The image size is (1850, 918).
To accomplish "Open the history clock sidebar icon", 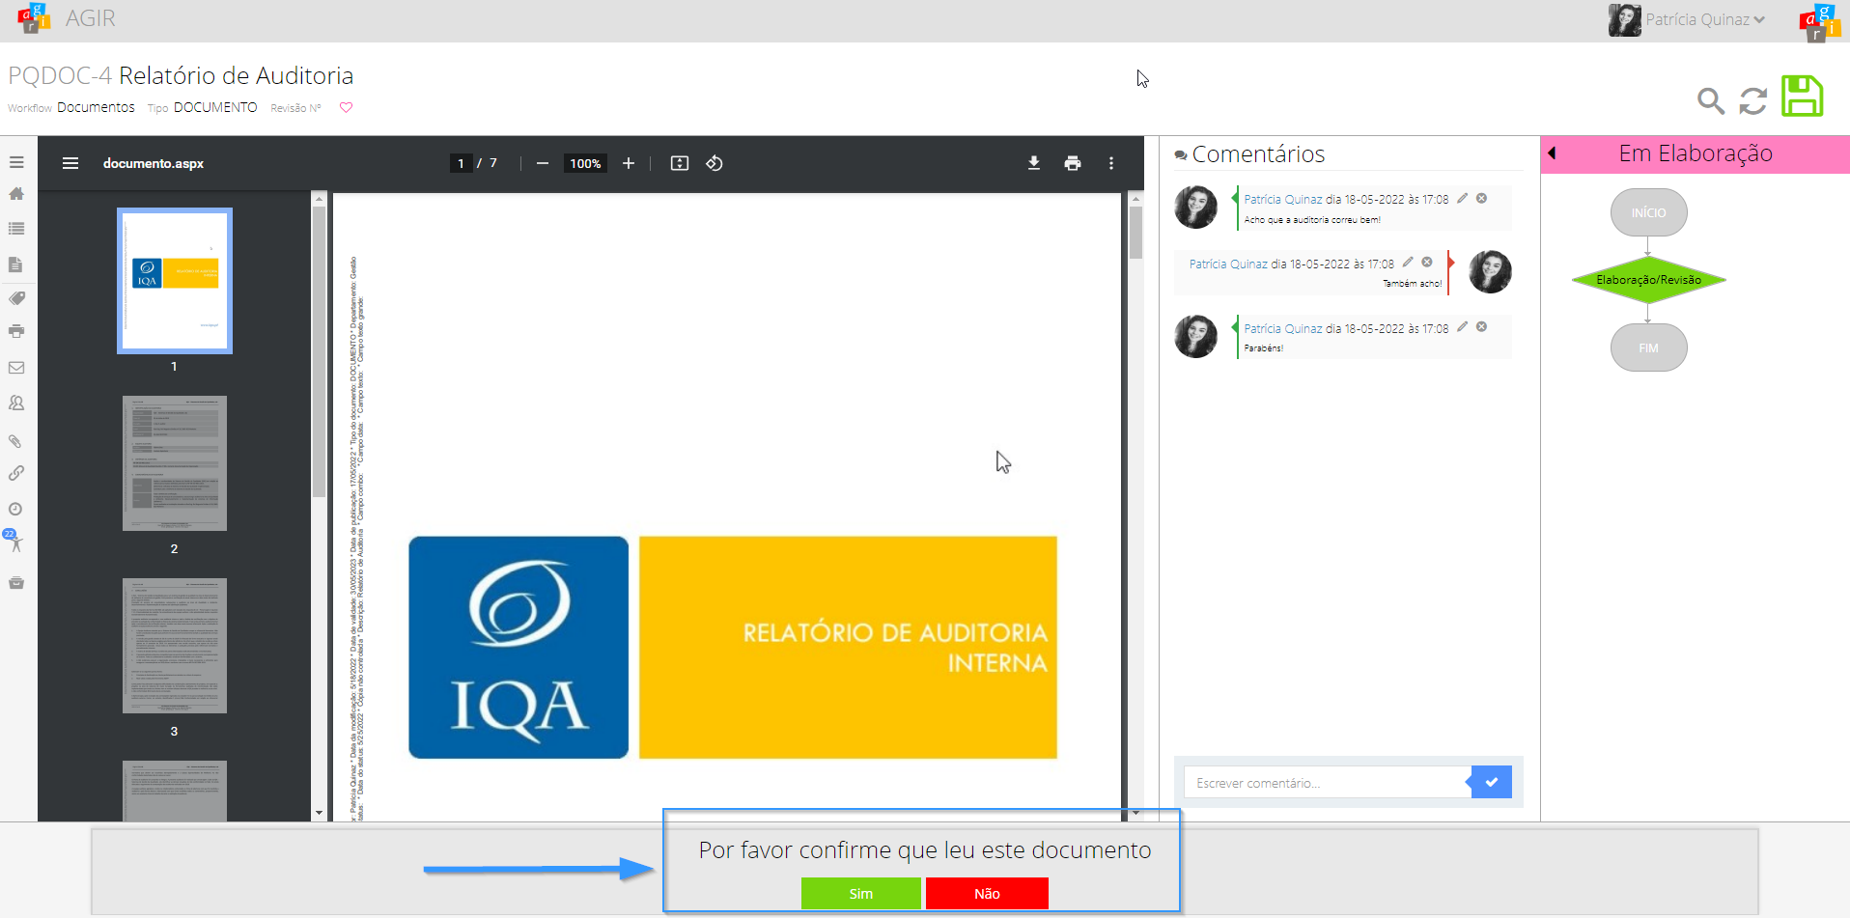I will tap(16, 509).
